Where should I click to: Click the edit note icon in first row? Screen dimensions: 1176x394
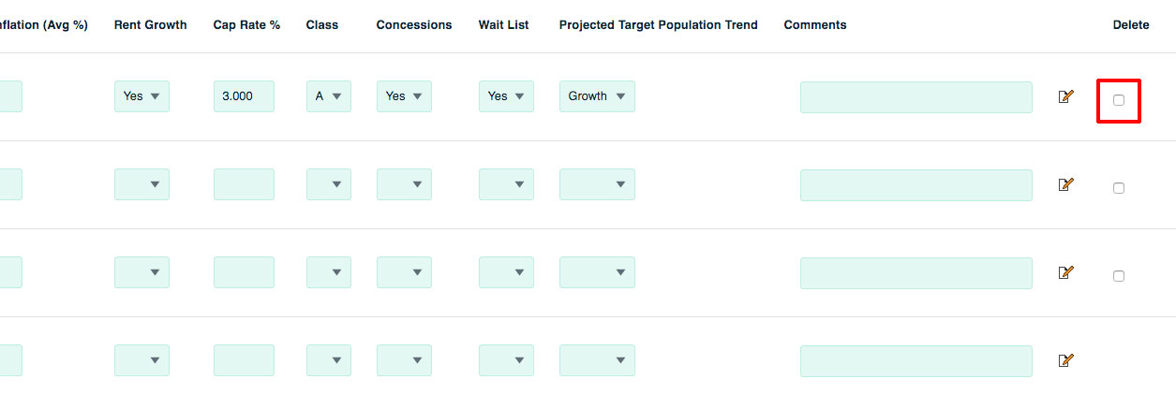coord(1065,96)
